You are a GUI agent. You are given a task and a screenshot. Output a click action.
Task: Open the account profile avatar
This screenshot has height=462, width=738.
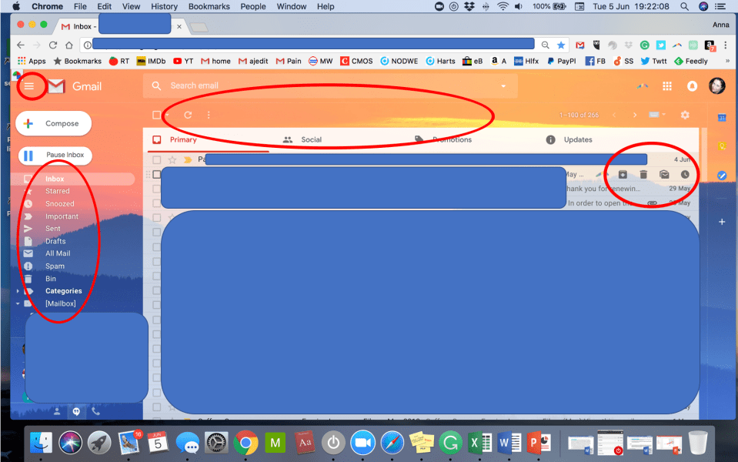(x=716, y=86)
